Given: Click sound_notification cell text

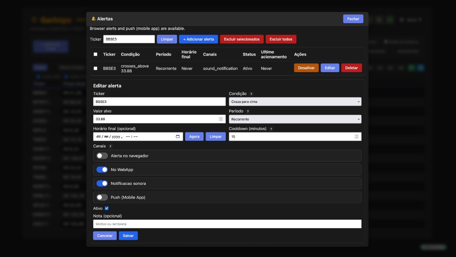Looking at the screenshot, I should [x=220, y=68].
